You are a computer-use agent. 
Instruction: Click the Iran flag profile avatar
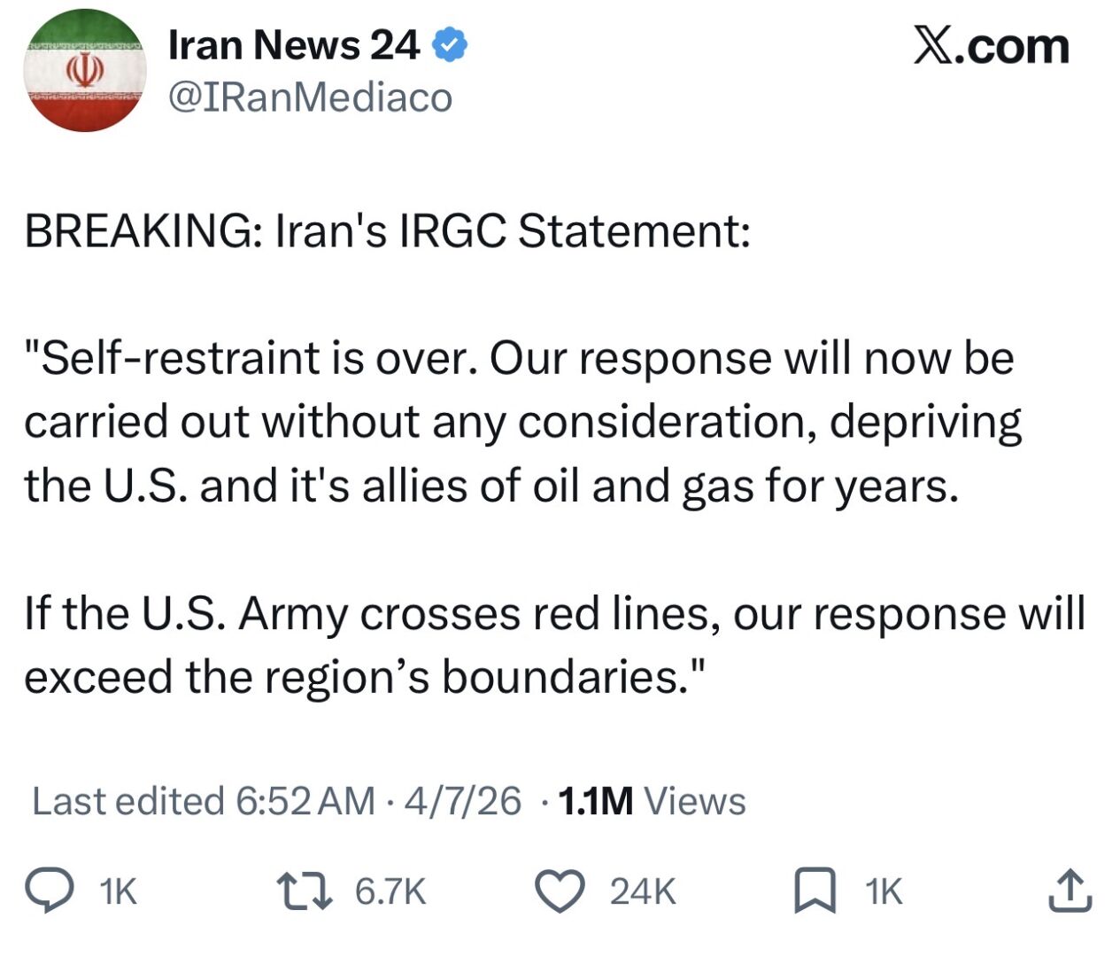84,72
